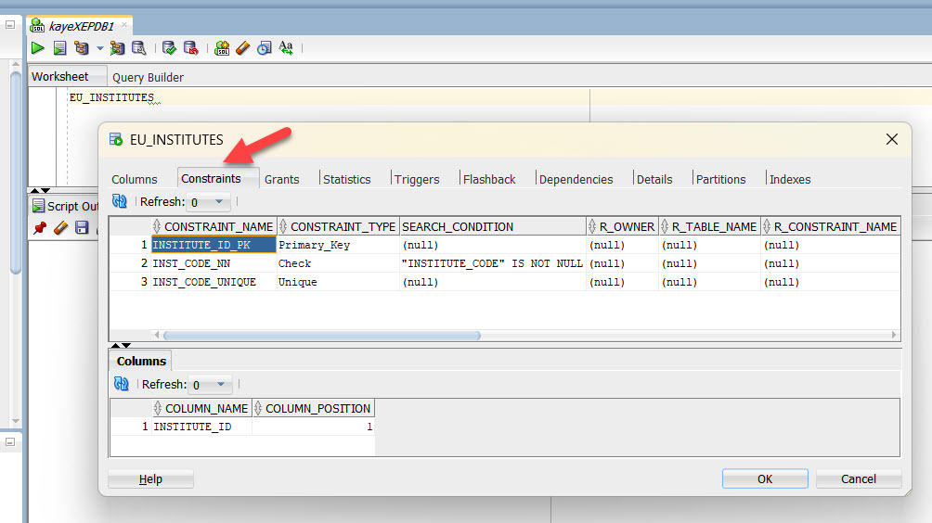This screenshot has width=932, height=523.
Task: Sort by COLUMN_POSITION header
Action: 313,408
